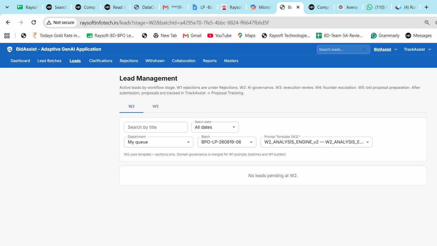Open a new tab with plus icon
437x246 pixels.
pos(426,7)
